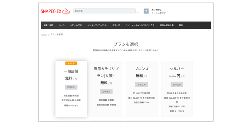The image size is (251, 131).
Task: Click the 専用カテゴリプラン(衣服) title
Action: pos(106,72)
